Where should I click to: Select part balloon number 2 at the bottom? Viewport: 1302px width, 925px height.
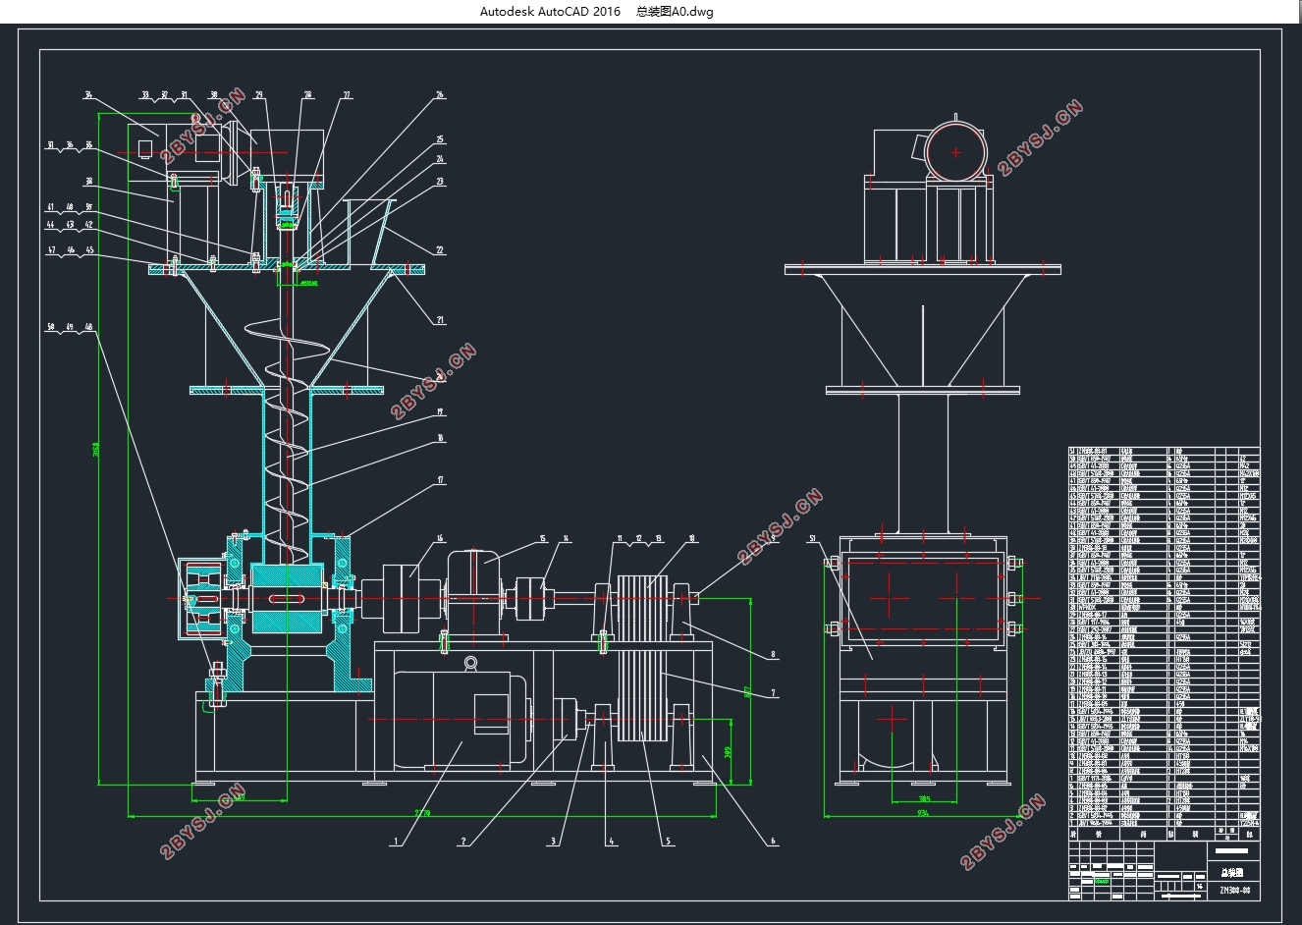coord(462,842)
